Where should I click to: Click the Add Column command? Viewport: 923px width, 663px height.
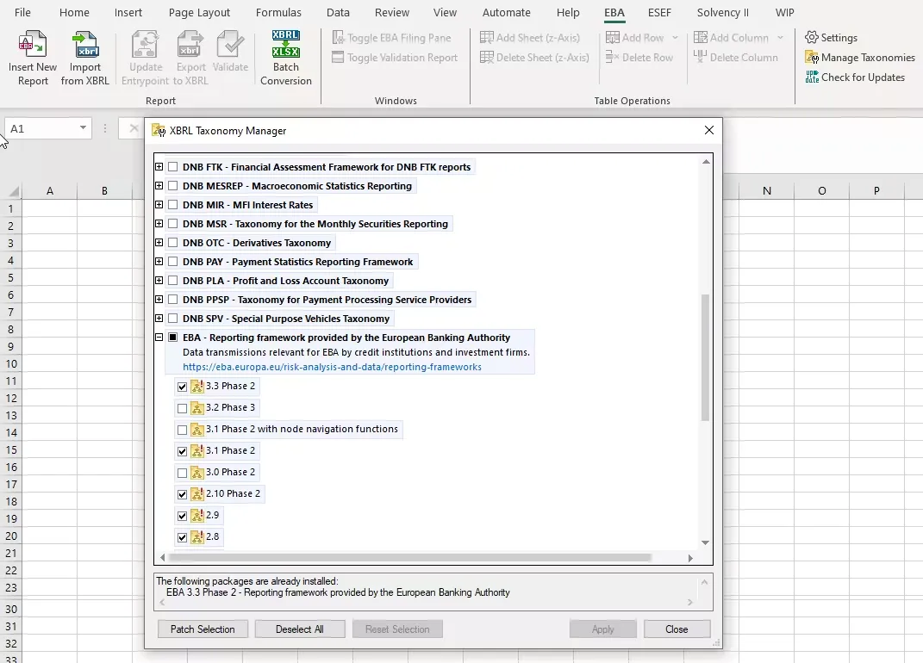click(731, 38)
